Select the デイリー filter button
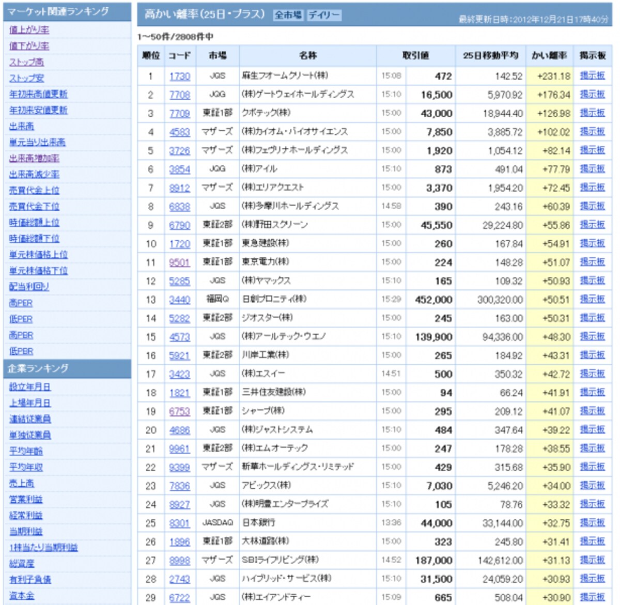The image size is (620, 605). point(324,15)
